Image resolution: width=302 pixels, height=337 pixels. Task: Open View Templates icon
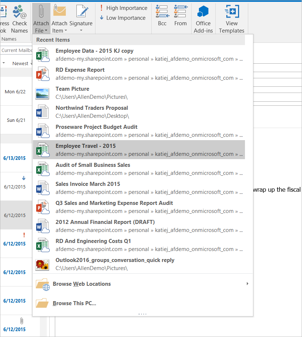click(231, 12)
